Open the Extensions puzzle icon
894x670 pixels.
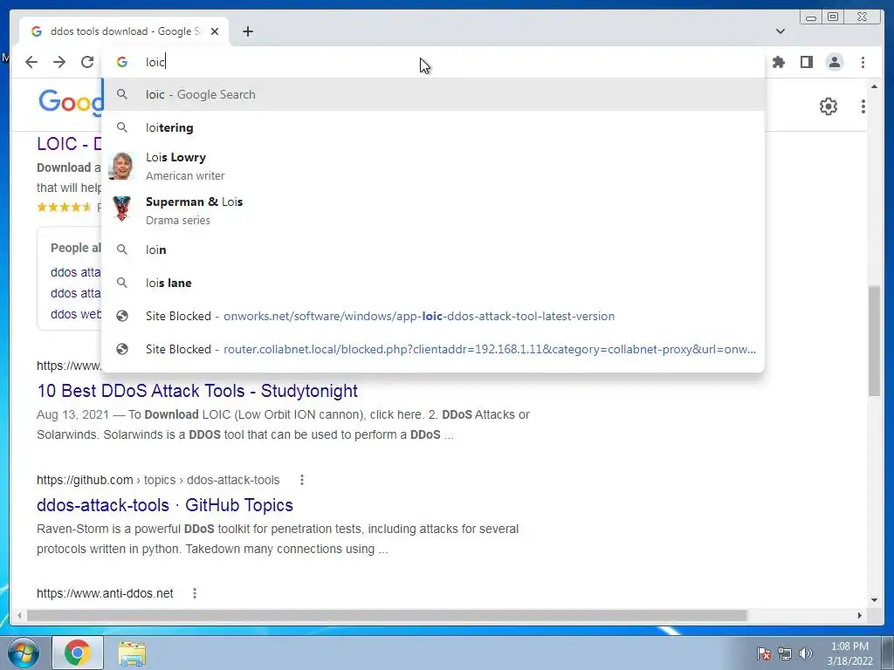pyautogui.click(x=778, y=62)
